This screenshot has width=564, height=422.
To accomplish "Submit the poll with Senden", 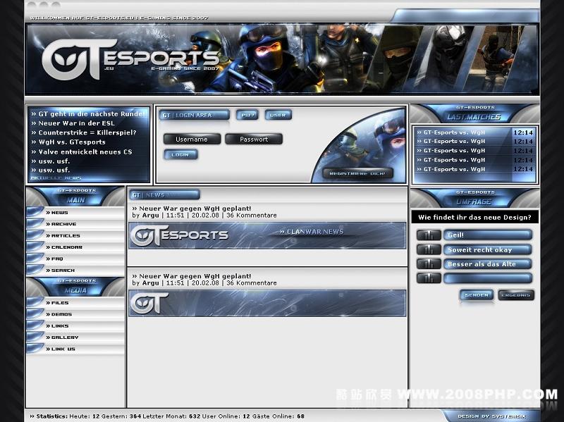I will (x=477, y=295).
